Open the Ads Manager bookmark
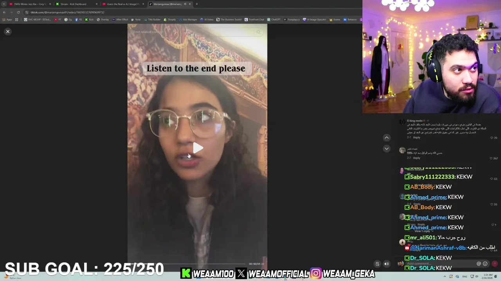This screenshot has height=281, width=501. pos(188,20)
